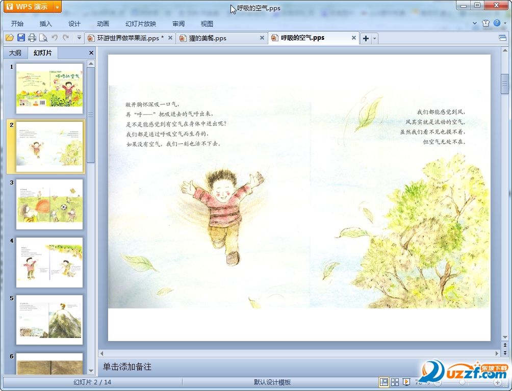Switch to normal view icon
Image resolution: width=512 pixels, height=391 pixels.
coord(383,382)
